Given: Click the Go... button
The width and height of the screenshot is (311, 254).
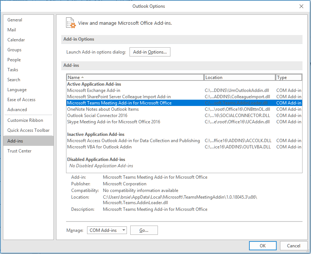Looking at the screenshot, I should [144, 230].
